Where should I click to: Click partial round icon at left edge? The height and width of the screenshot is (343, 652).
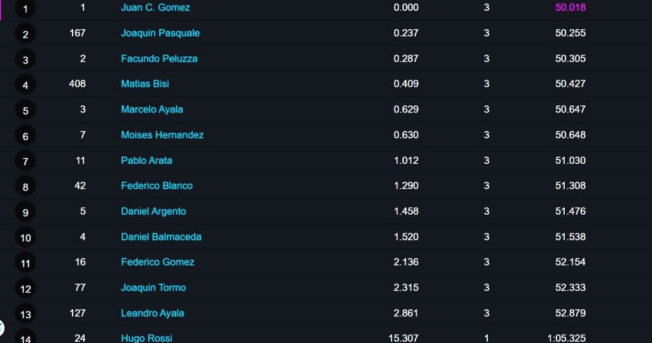tap(2, 328)
